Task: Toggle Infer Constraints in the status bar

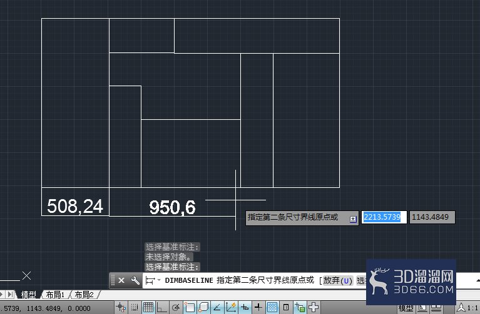Action: pyautogui.click(x=120, y=307)
